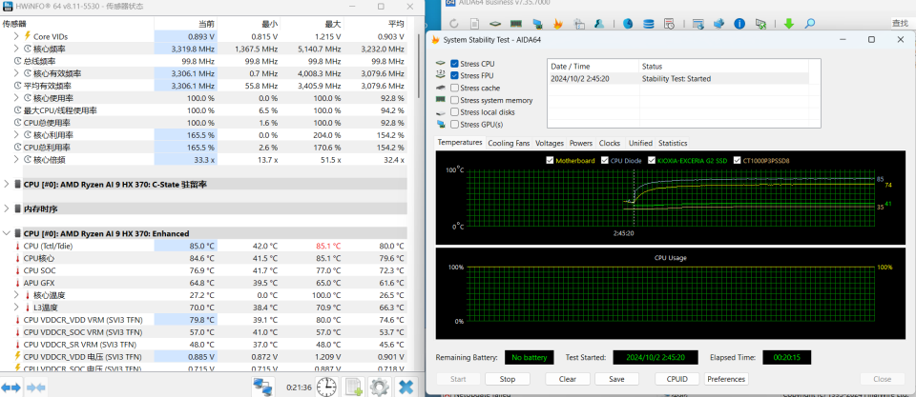Click the blue globe icon in AIDA64 toolbar
The image size is (916, 397).
[x=628, y=24]
